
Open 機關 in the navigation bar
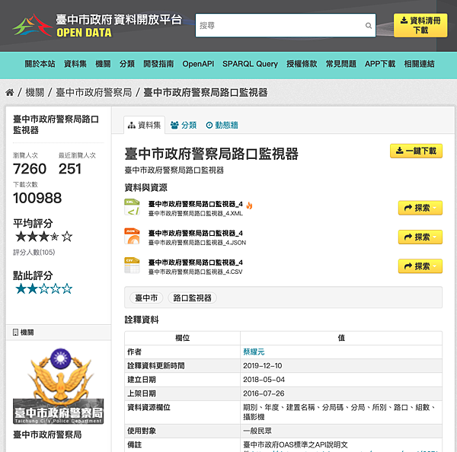(103, 64)
